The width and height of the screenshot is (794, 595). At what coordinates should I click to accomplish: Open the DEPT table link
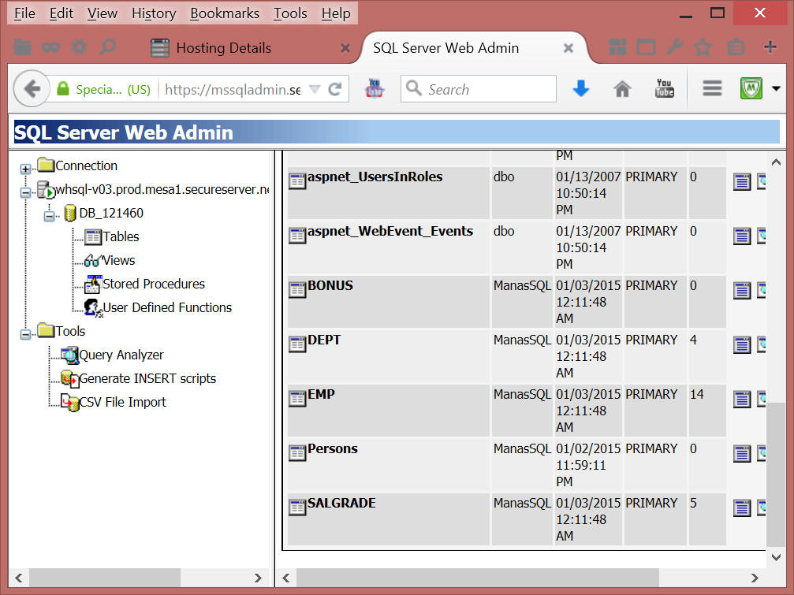324,340
